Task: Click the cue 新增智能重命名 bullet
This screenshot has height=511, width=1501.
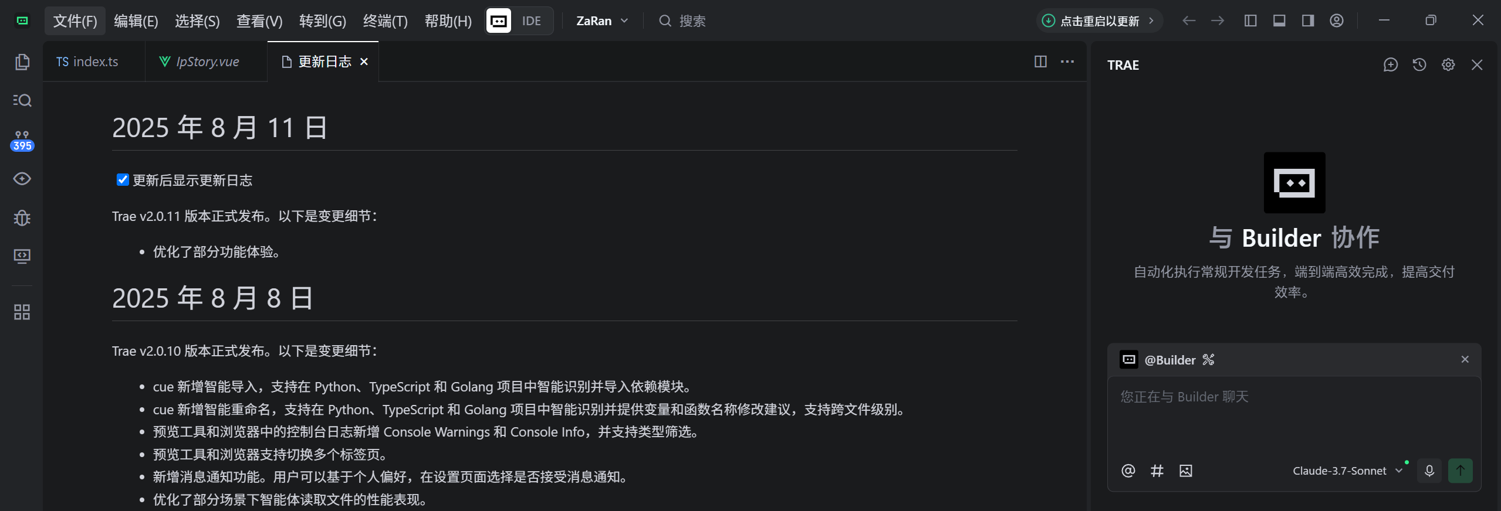Action: pyautogui.click(x=530, y=410)
